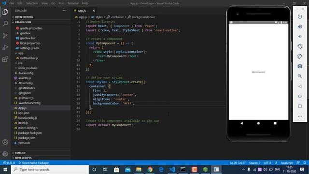Viewport: 309px width, 174px height.
Task: Open the Explorer view in activity bar
Action: point(5,12)
